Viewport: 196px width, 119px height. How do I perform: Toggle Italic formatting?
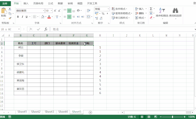[22, 17]
